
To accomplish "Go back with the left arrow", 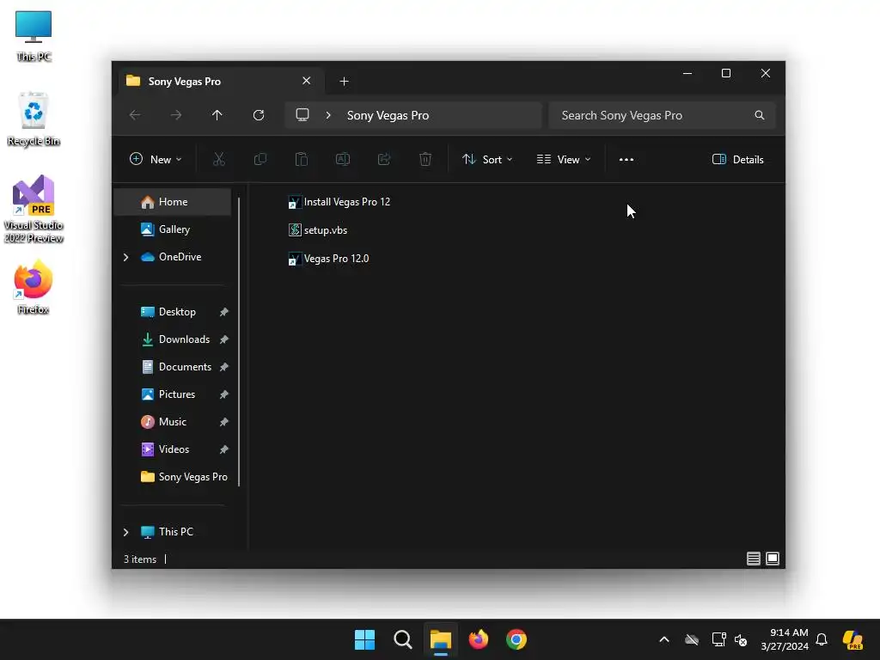I will (x=135, y=115).
